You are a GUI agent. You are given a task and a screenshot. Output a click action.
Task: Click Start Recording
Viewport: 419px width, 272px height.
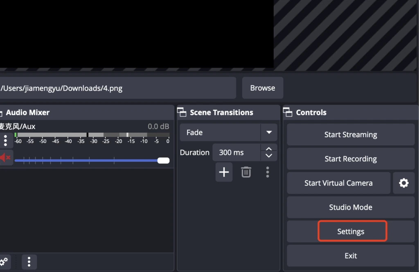coord(350,159)
